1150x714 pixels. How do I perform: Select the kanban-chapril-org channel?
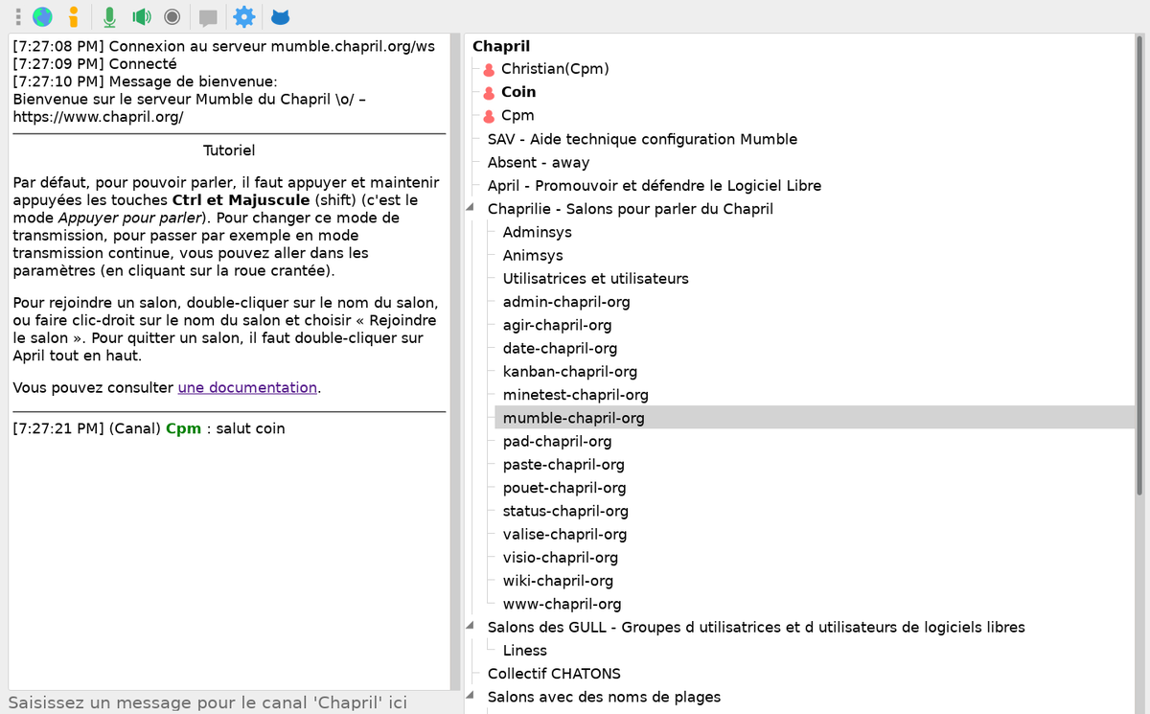(x=570, y=371)
